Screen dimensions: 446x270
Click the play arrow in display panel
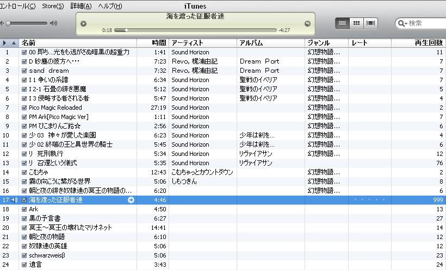(83, 23)
